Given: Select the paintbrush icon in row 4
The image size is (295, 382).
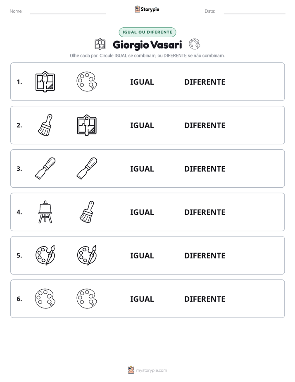Looking at the screenshot, I should [x=87, y=212].
